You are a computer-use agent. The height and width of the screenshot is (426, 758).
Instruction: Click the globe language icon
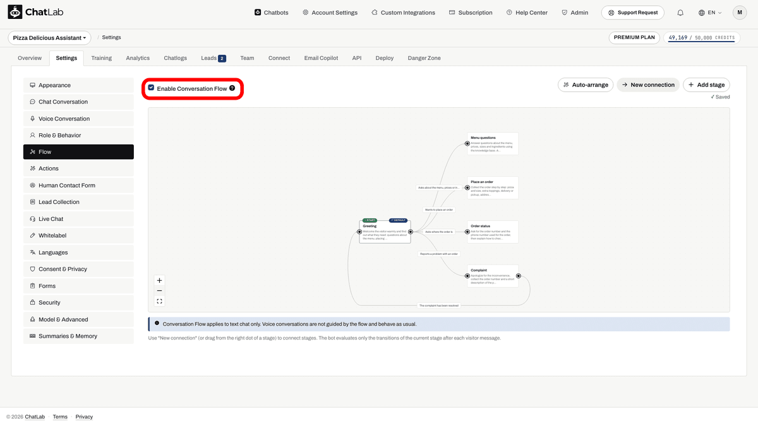[702, 13]
